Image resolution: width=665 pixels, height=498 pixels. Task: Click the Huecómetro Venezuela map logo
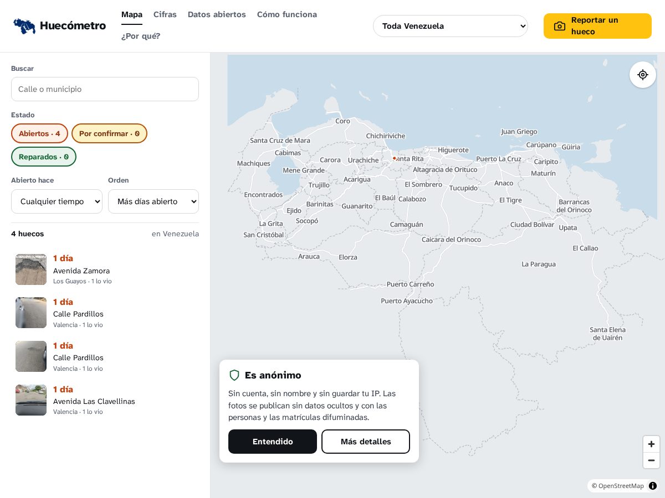coord(24,26)
